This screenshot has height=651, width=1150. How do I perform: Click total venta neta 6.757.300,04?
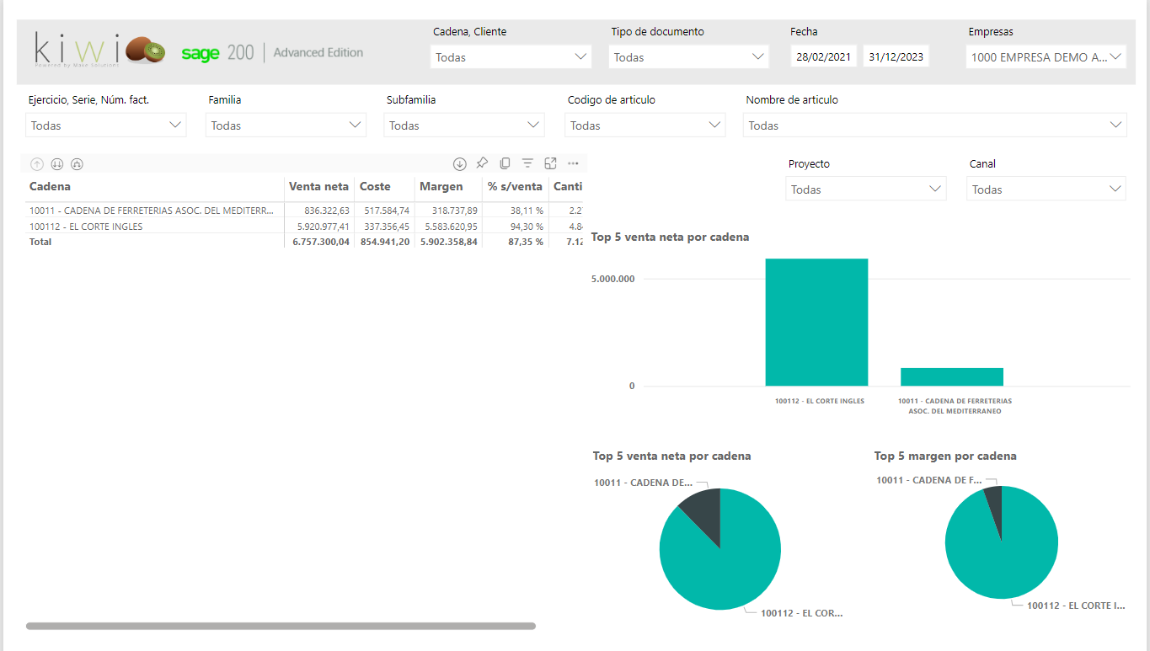(x=321, y=242)
